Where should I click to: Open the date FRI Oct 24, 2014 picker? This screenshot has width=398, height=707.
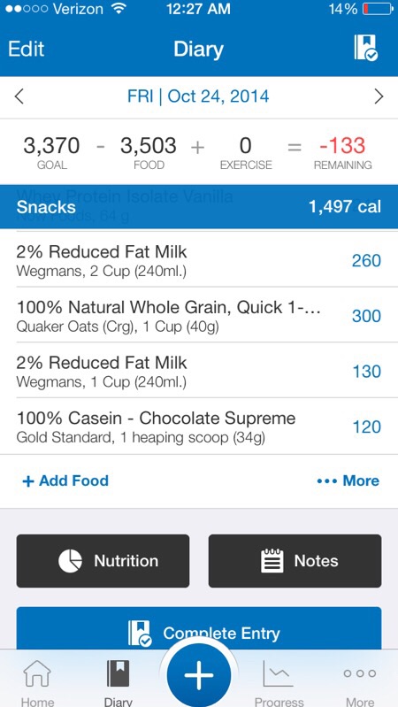click(198, 96)
